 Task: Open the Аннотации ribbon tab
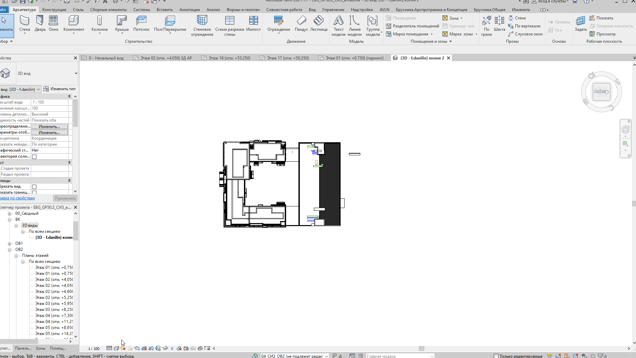click(x=189, y=10)
